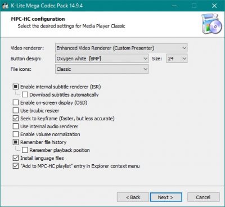Click the 'MPC-HC configuration' heading
Screen dimensions: 225x207
click(38, 19)
